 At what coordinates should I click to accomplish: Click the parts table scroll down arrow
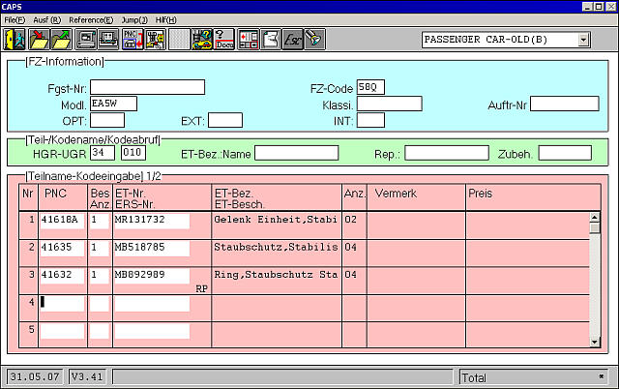coord(595,341)
